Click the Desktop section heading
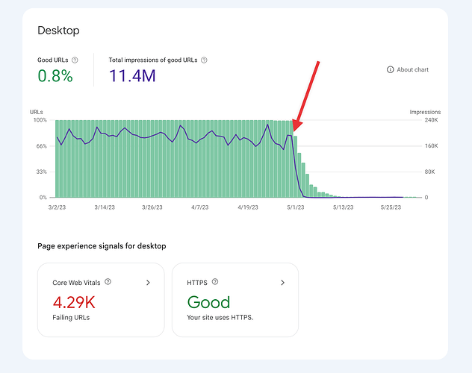The image size is (472, 373). coord(58,31)
